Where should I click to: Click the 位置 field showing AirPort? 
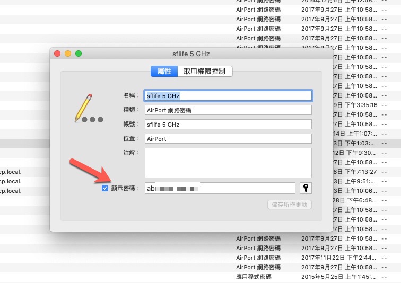click(228, 139)
